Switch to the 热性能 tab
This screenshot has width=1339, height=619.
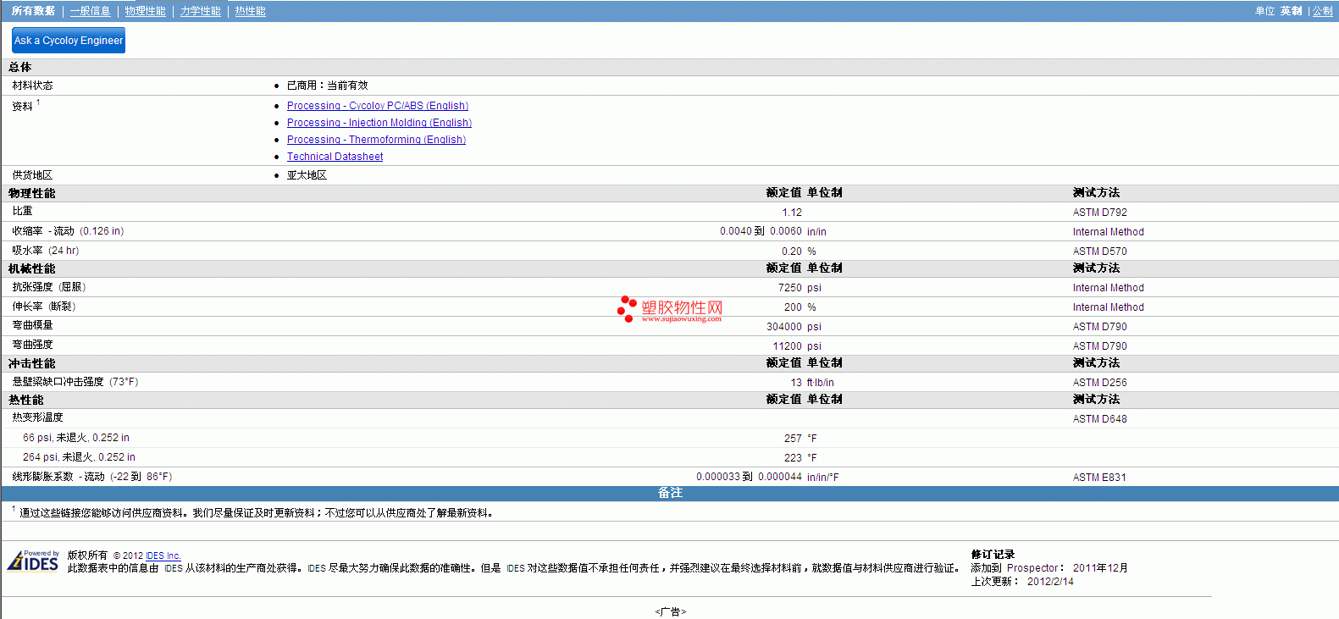click(x=250, y=11)
